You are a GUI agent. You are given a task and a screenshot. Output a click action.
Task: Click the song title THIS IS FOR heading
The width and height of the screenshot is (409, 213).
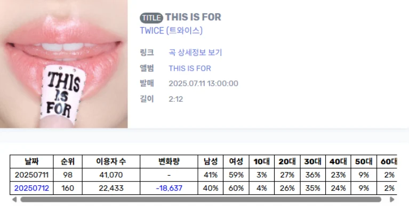point(193,18)
